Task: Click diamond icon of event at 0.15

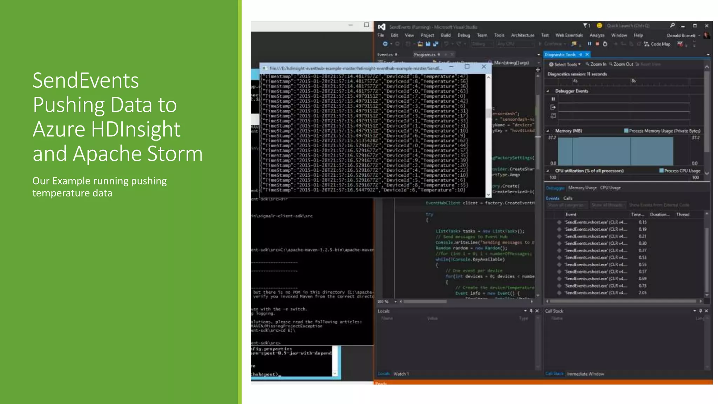Action: pos(559,222)
